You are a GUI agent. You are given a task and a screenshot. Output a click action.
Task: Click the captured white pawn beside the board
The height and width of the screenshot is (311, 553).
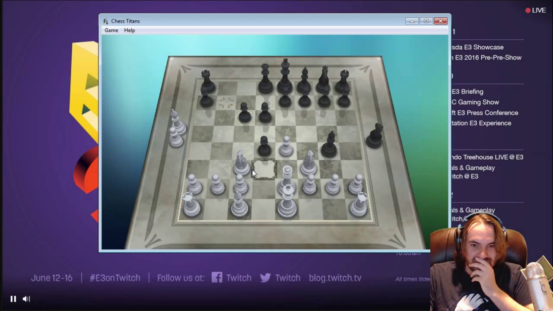[x=175, y=137]
